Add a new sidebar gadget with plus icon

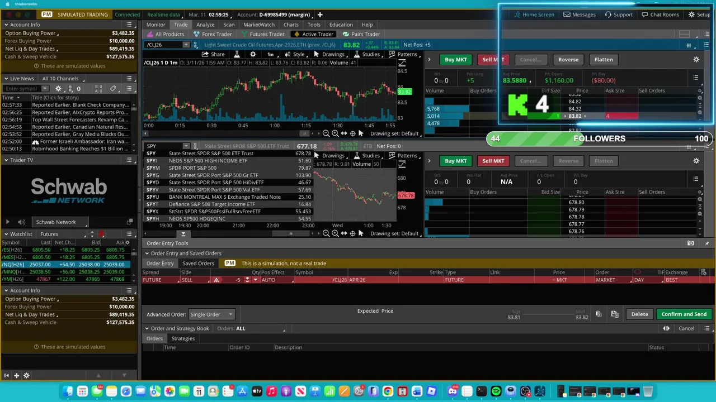point(16,376)
